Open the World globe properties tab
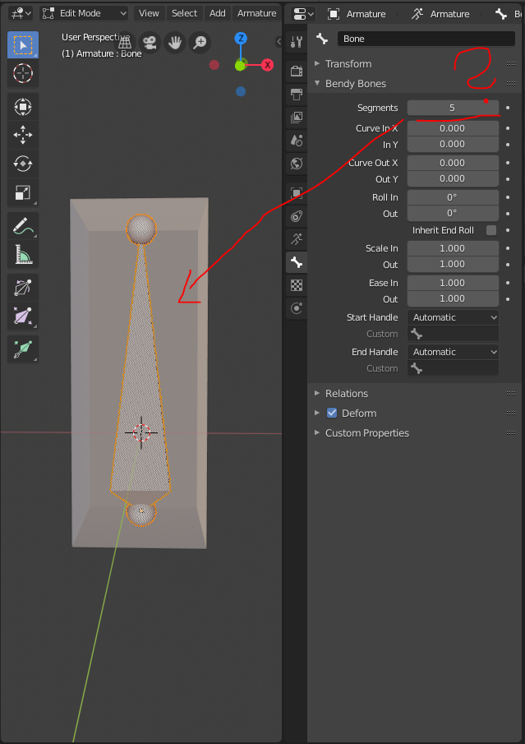Viewport: 525px width, 744px height. point(297,164)
